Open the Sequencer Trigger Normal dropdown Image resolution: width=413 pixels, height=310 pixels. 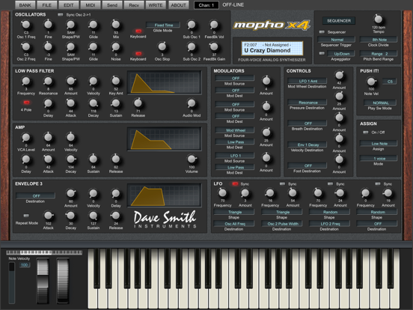coord(337,40)
